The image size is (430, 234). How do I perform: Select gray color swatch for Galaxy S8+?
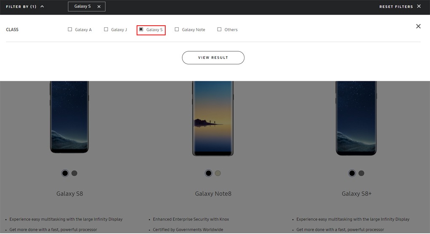click(361, 173)
